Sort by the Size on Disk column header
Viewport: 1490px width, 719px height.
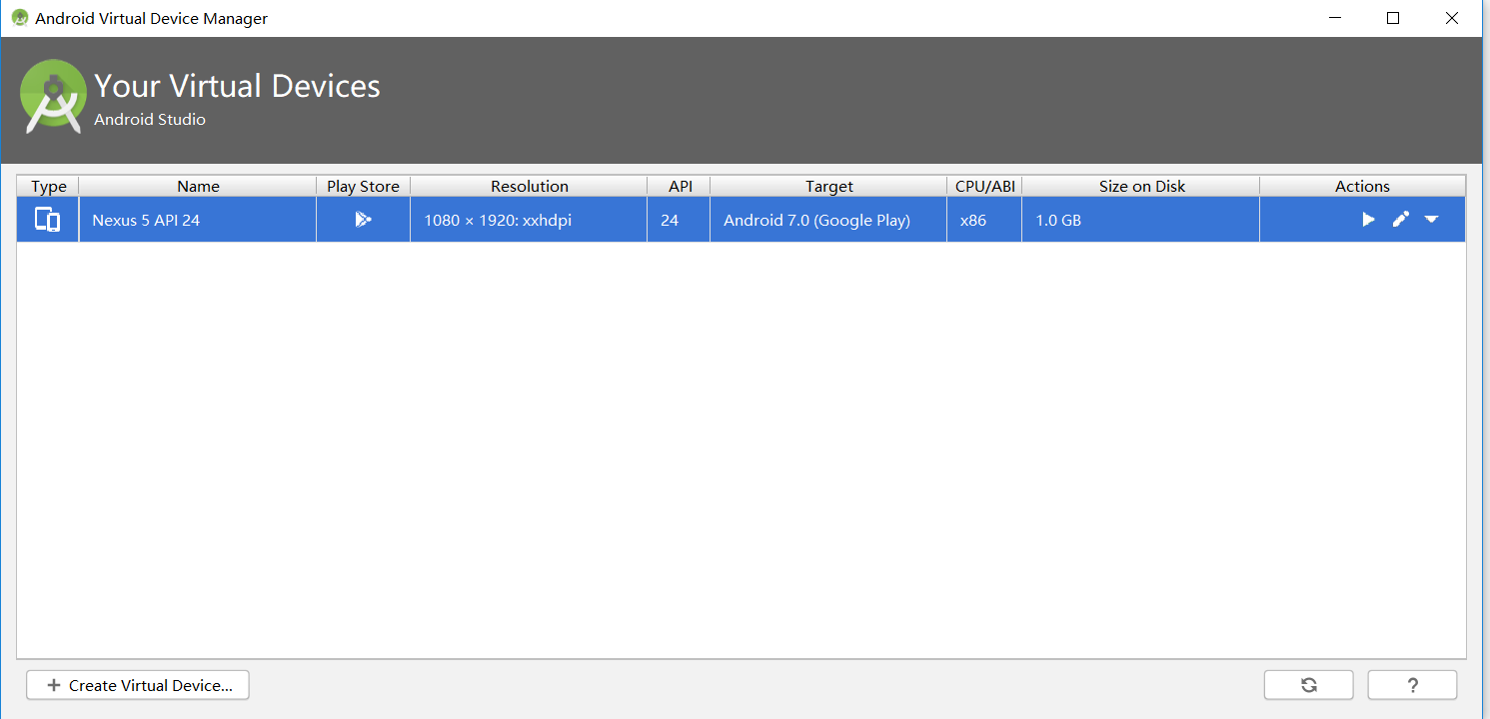pos(1141,186)
